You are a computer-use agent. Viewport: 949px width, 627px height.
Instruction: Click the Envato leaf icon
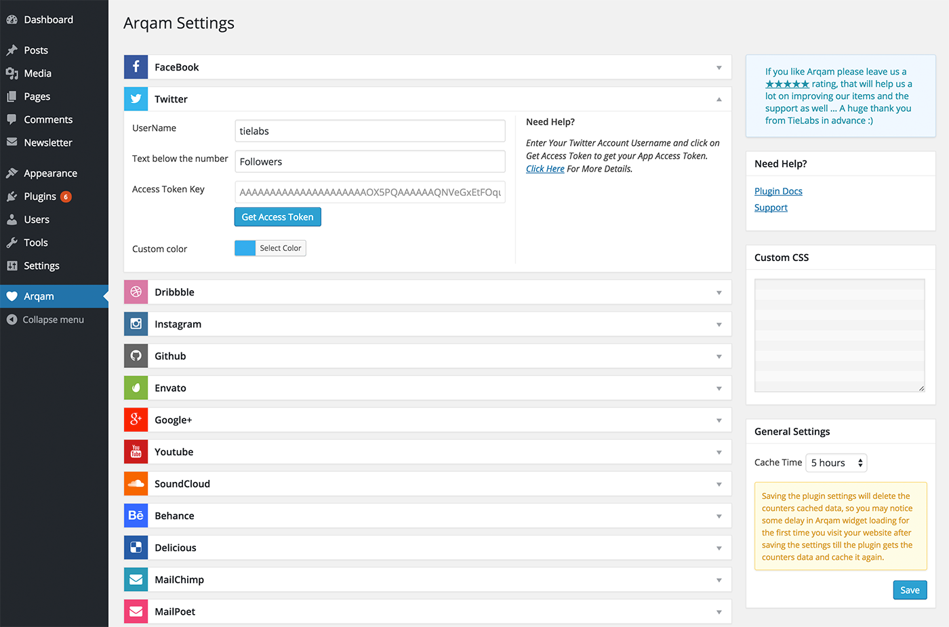click(136, 388)
